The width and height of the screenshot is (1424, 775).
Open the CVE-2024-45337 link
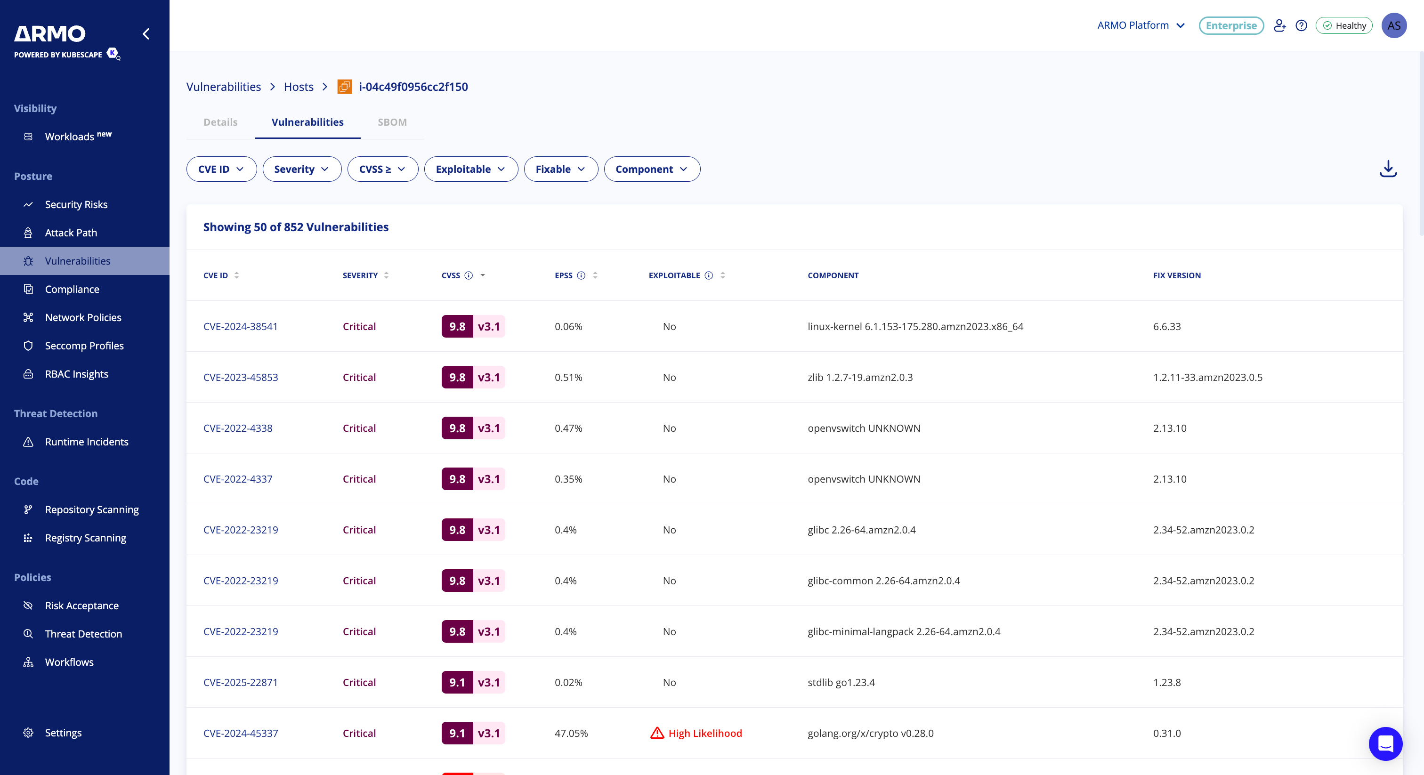coord(241,733)
